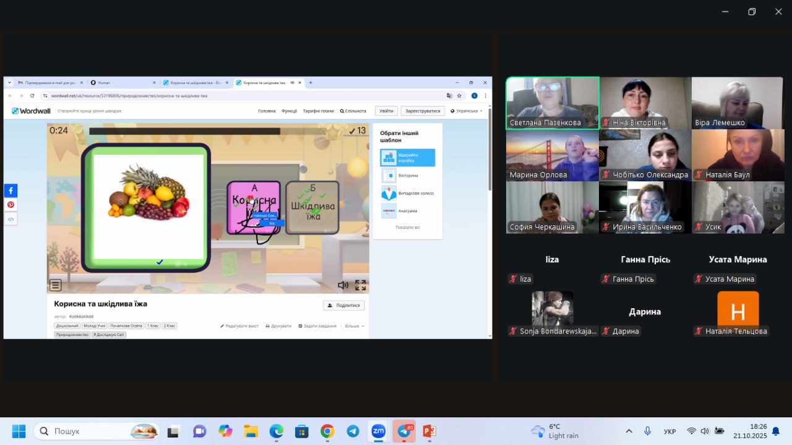Click the embed code icon
The height and width of the screenshot is (445, 792).
11,219
